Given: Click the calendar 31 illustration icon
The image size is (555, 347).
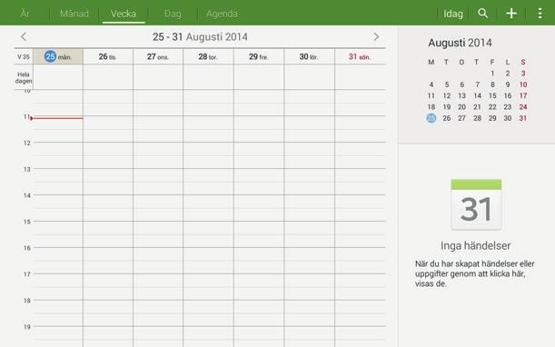Looking at the screenshot, I should [x=476, y=204].
